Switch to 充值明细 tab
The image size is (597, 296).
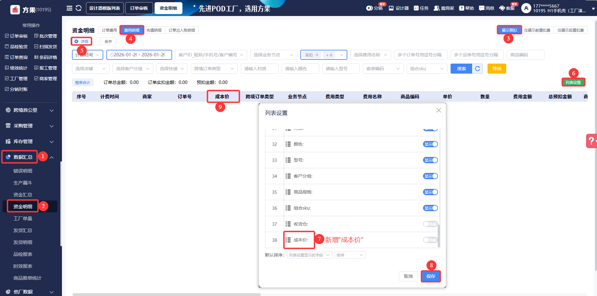click(x=154, y=30)
